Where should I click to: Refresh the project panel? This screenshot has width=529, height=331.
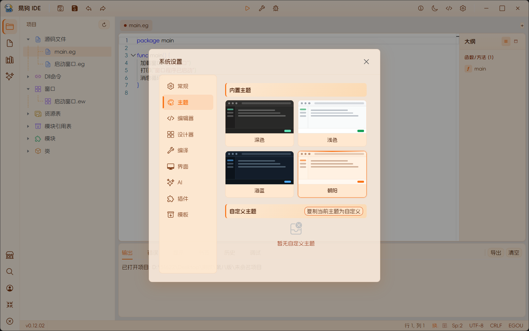(x=104, y=24)
